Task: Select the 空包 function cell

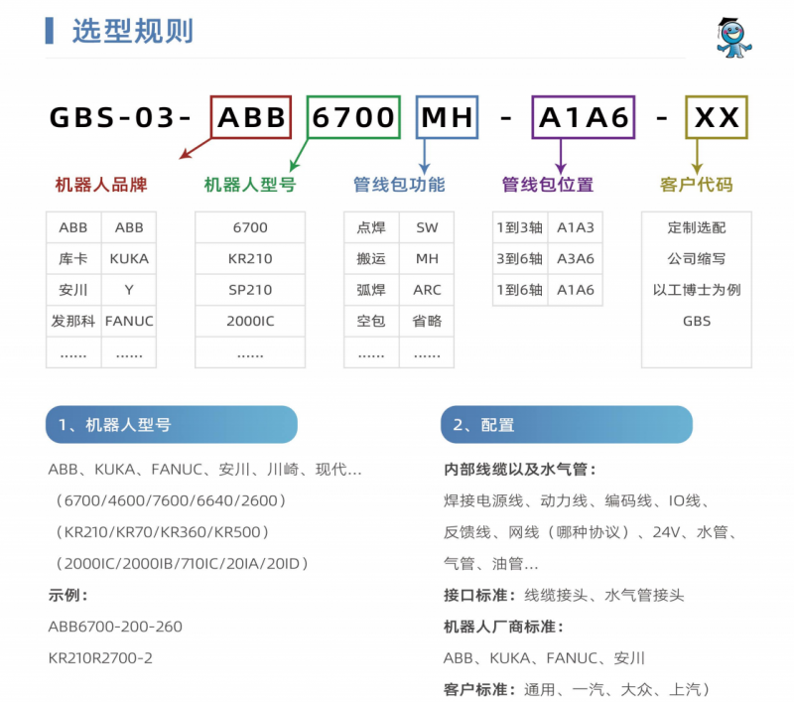Action: (x=371, y=321)
